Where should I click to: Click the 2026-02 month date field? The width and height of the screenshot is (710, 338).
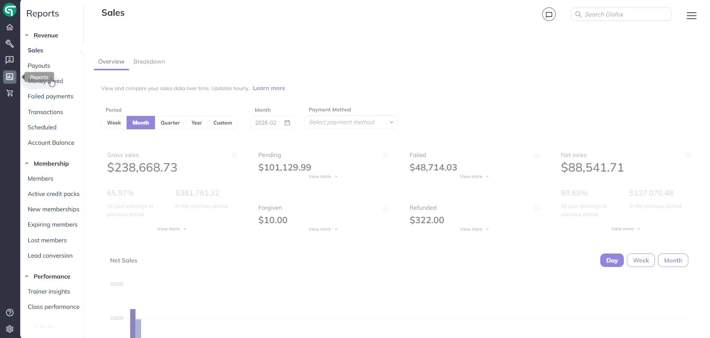[273, 123]
